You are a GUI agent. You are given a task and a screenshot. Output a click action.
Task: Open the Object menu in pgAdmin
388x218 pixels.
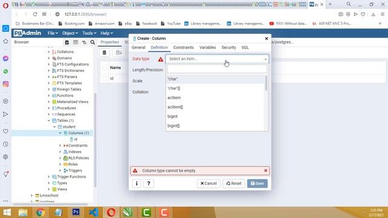coord(70,33)
